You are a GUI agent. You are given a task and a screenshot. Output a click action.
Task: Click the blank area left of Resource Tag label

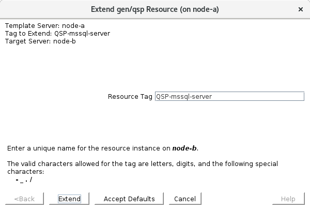click(52, 96)
